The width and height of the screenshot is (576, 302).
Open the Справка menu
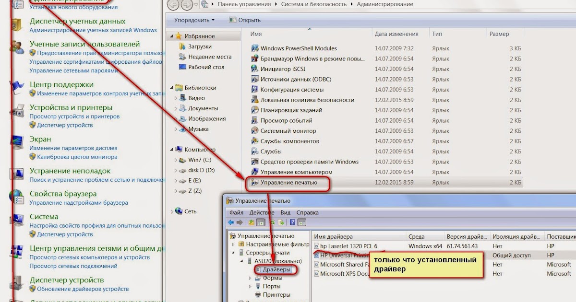click(308, 213)
